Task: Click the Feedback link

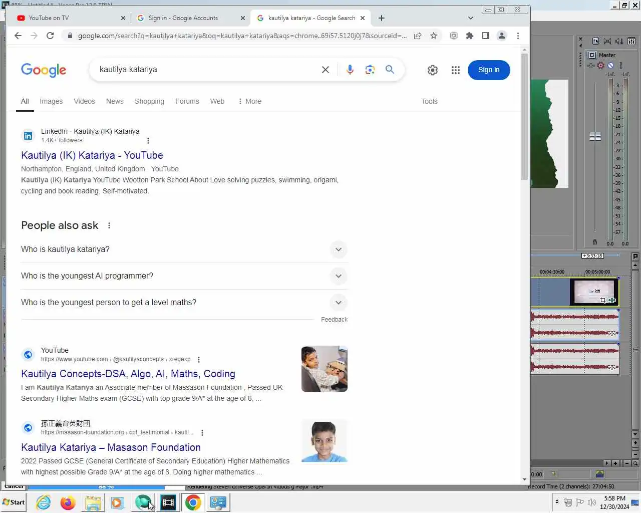Action: pyautogui.click(x=334, y=320)
